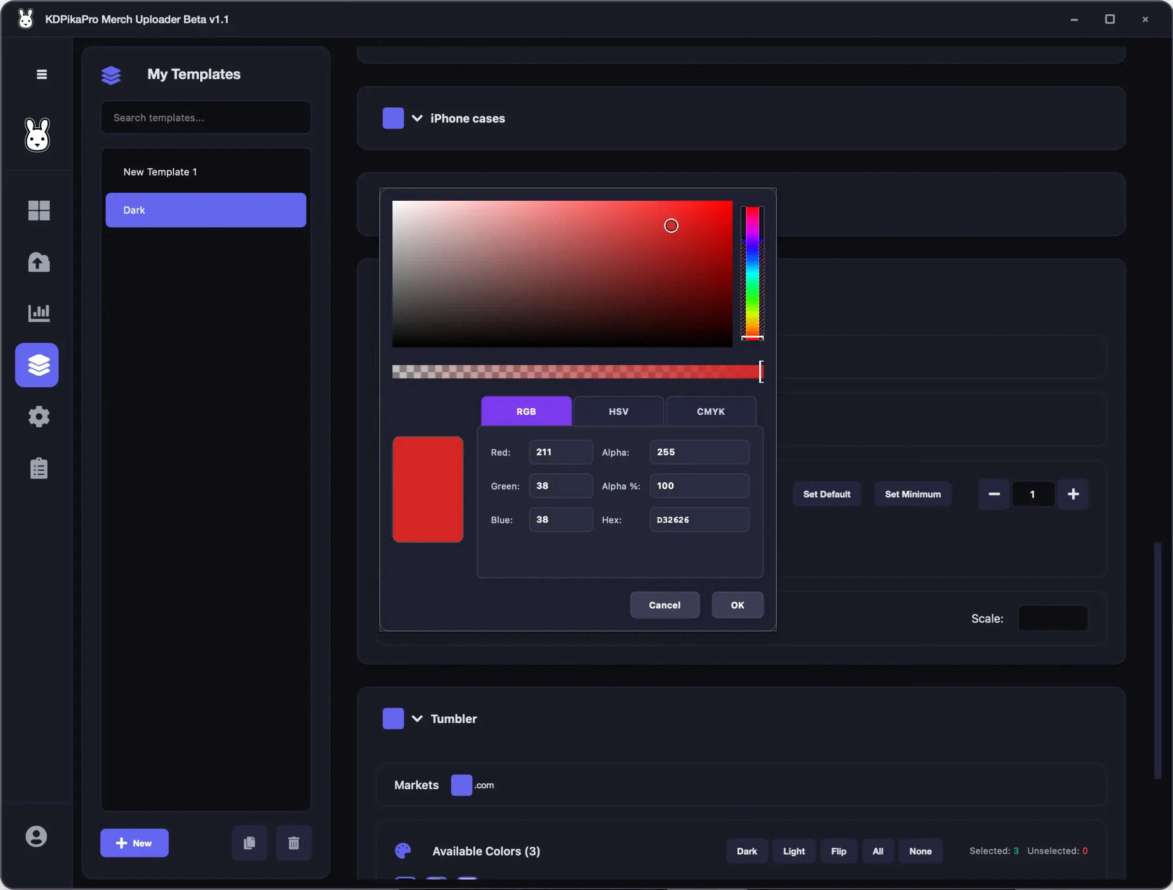
Task: Open the cloud upload page
Action: pos(38,262)
